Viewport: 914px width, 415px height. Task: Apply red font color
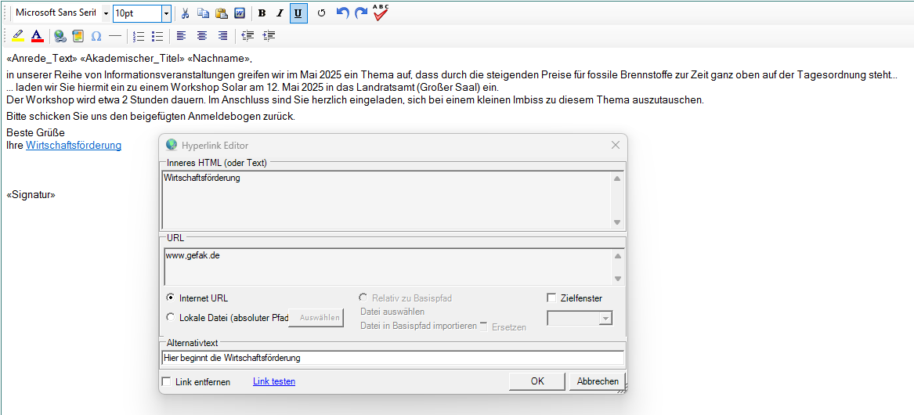(37, 36)
